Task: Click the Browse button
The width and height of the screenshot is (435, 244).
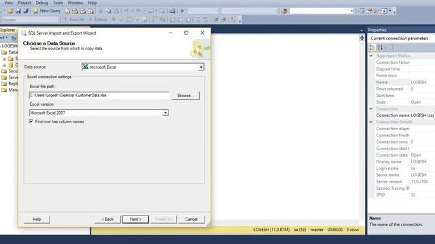Action: 186,96
